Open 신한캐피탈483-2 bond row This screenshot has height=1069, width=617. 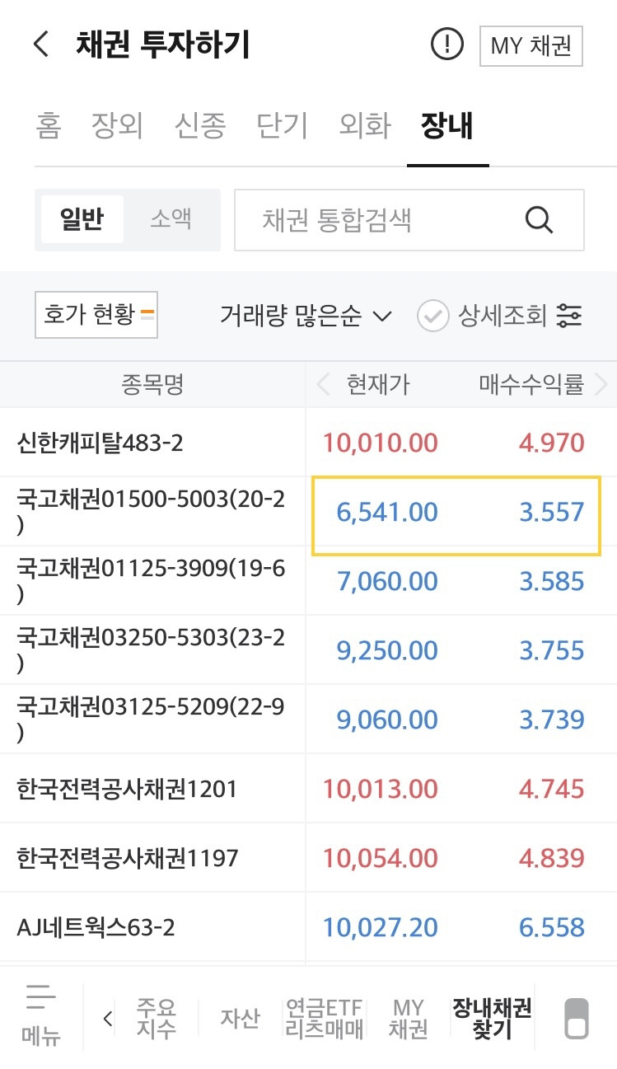click(x=308, y=443)
